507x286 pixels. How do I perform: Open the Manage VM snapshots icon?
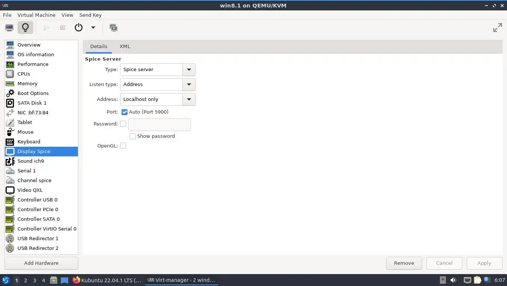113,28
